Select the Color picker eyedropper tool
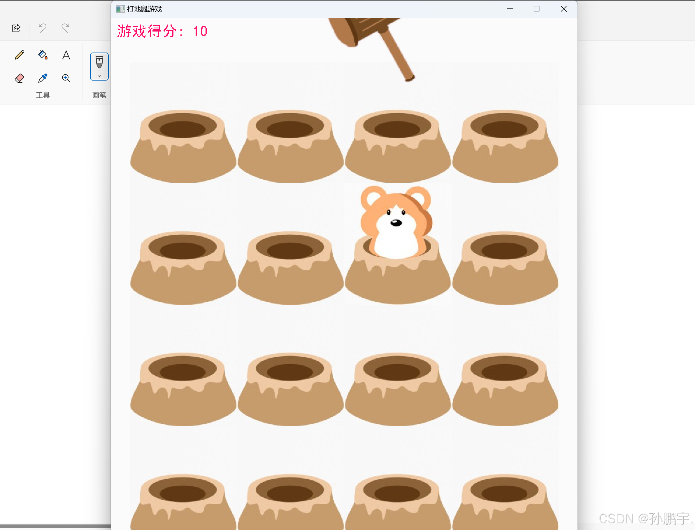 [x=43, y=78]
